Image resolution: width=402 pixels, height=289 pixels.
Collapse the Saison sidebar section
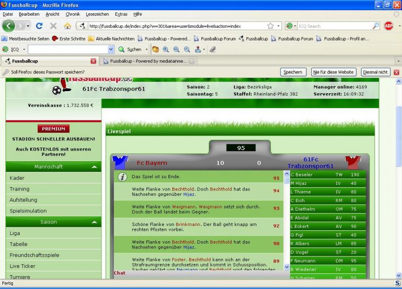(x=94, y=222)
